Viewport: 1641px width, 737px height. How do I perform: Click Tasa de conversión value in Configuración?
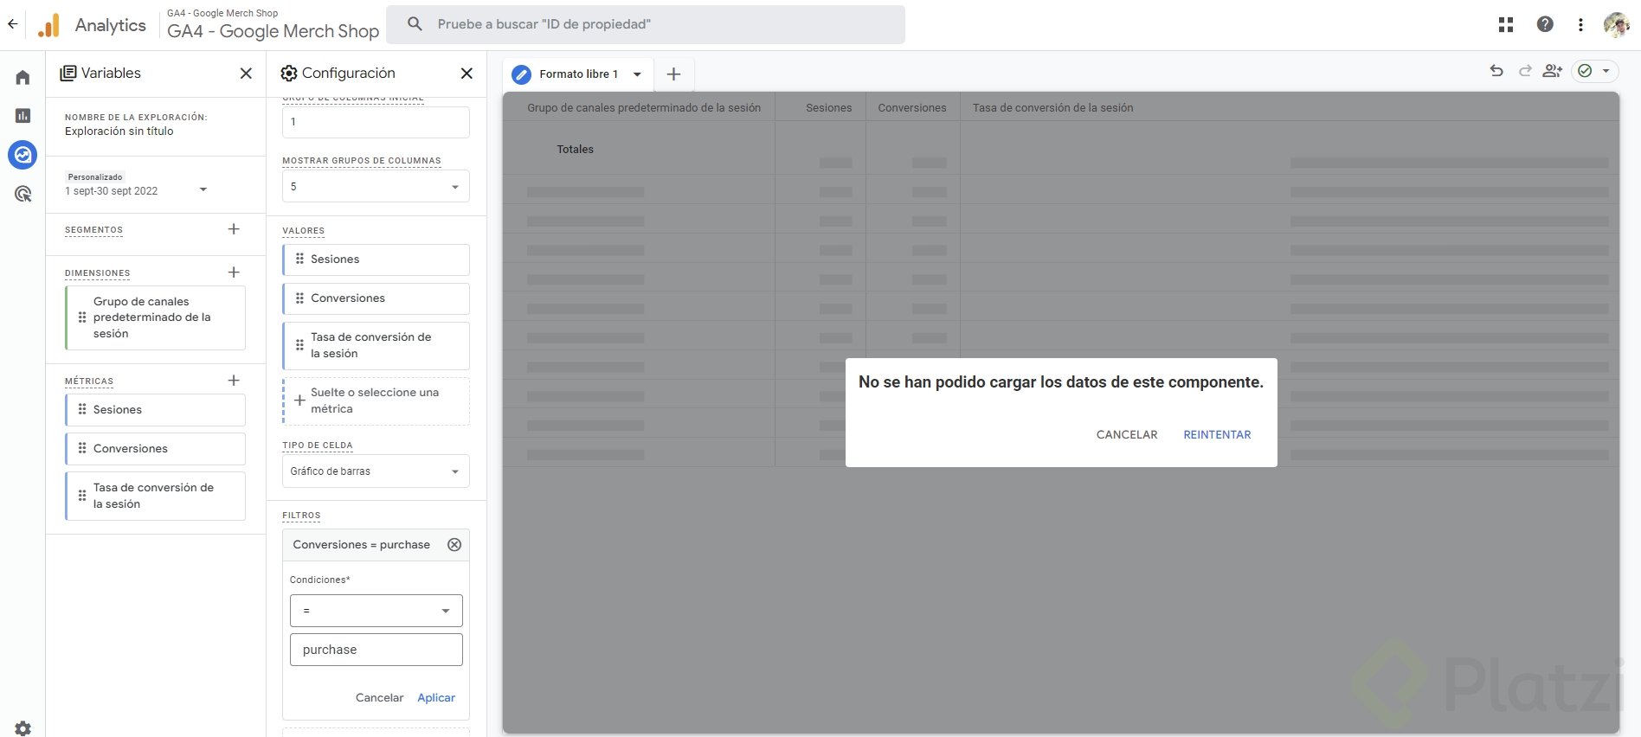tap(376, 345)
